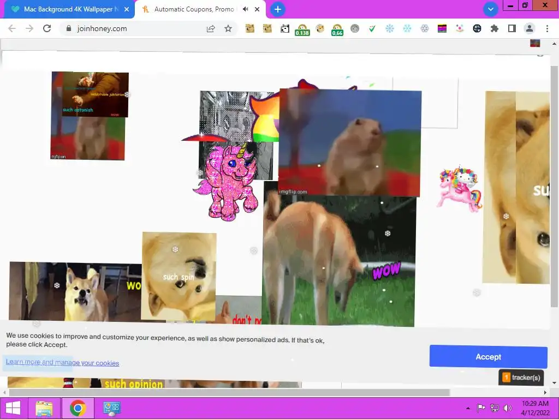Select the Automatic Coupons, Promo tab

(x=194, y=9)
